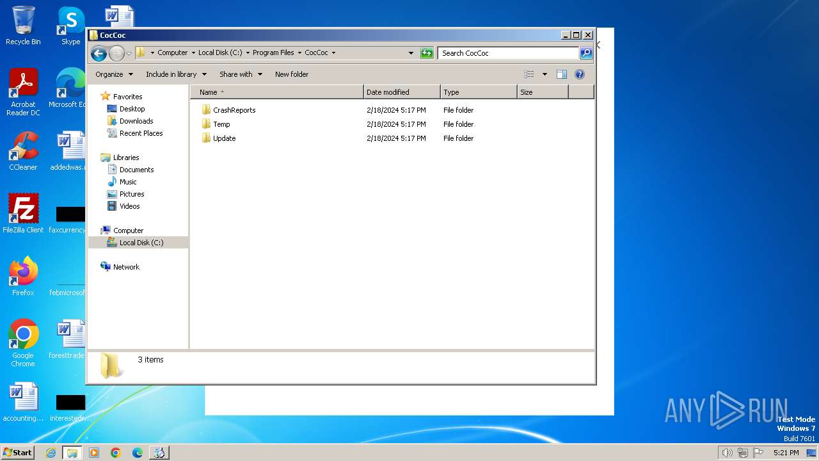
Task: Open Acrobat Reader DC shortcut
Action: 23,92
